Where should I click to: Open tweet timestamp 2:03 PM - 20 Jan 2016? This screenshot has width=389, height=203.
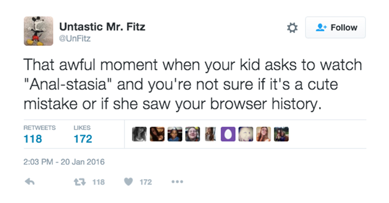64,162
